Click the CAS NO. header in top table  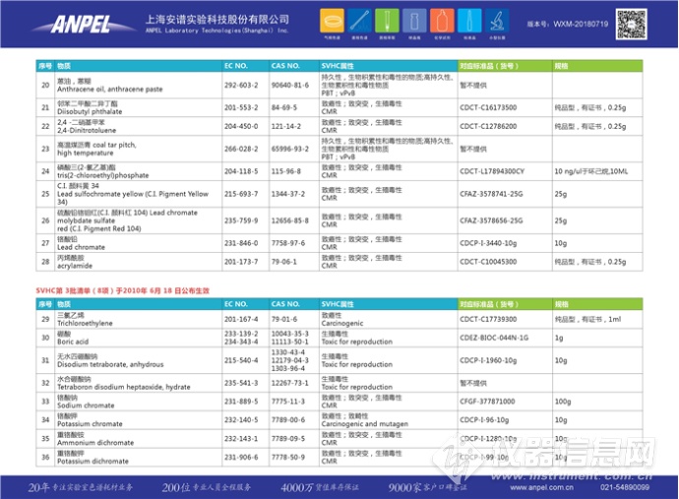285,66
